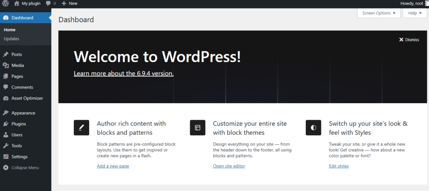Click the pencil icon beside Author rich content
This screenshot has height=191, width=429.
click(x=81, y=128)
